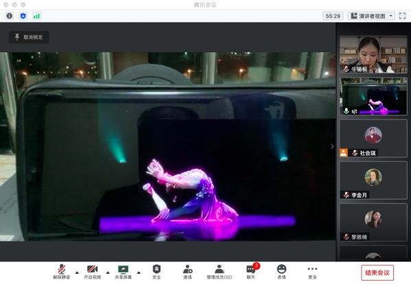Screen dimensions: 411x284
Task: Open the meeting info icon
Action: pyautogui.click(x=10, y=16)
